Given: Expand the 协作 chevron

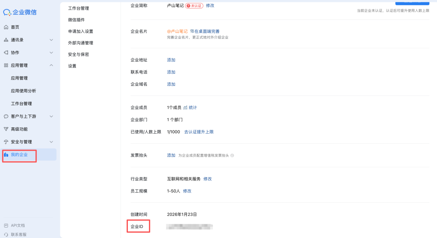Looking at the screenshot, I should (51, 52).
